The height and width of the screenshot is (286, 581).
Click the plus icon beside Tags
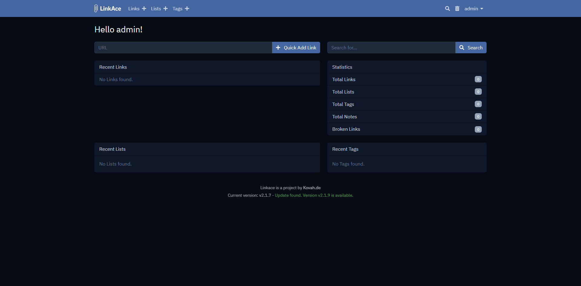[187, 8]
